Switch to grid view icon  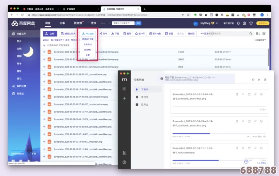tap(264, 33)
